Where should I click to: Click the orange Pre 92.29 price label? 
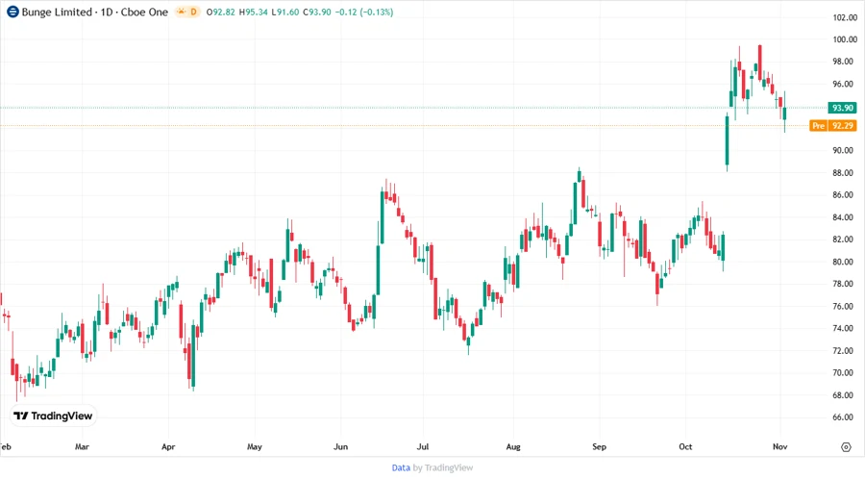tap(833, 126)
